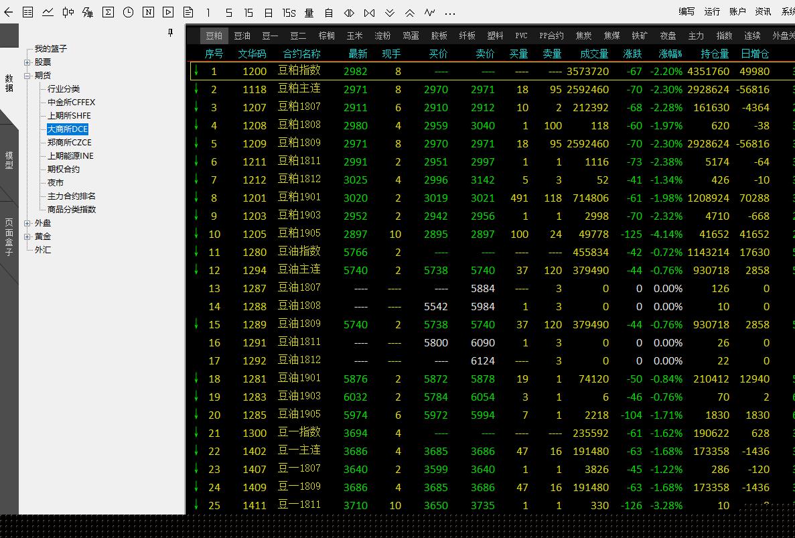Expand the 股票 tree node
795x538 pixels.
pyautogui.click(x=27, y=62)
